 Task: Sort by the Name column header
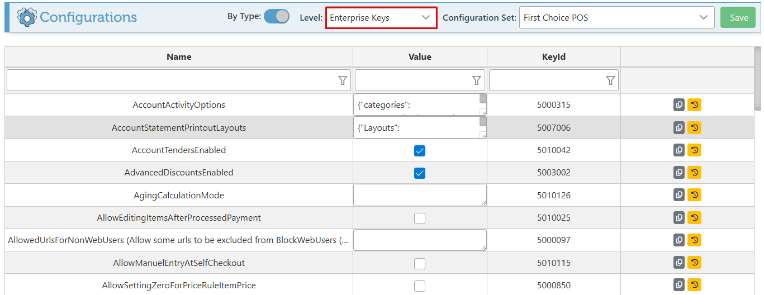(179, 57)
